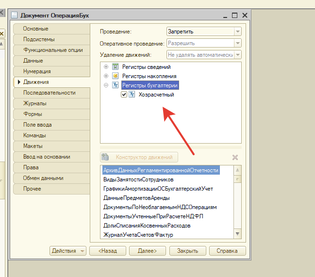Viewport: 315px width, 277px height.
Task: Open the Оперативное проведение dropdown arrow
Action: pyautogui.click(x=238, y=43)
